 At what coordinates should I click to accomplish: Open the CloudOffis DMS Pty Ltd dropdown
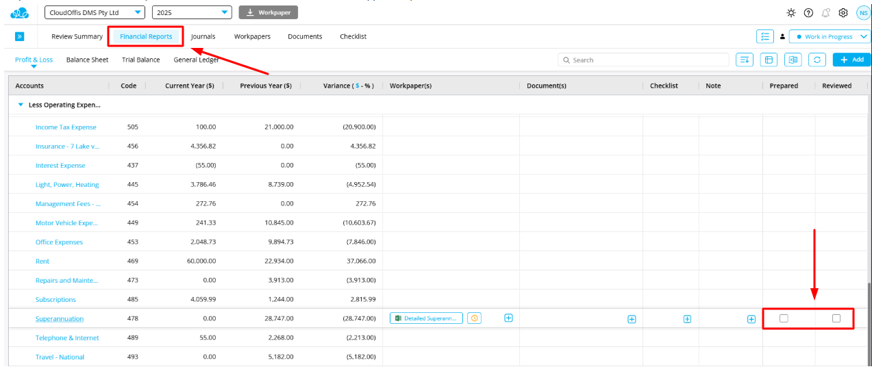coord(95,12)
